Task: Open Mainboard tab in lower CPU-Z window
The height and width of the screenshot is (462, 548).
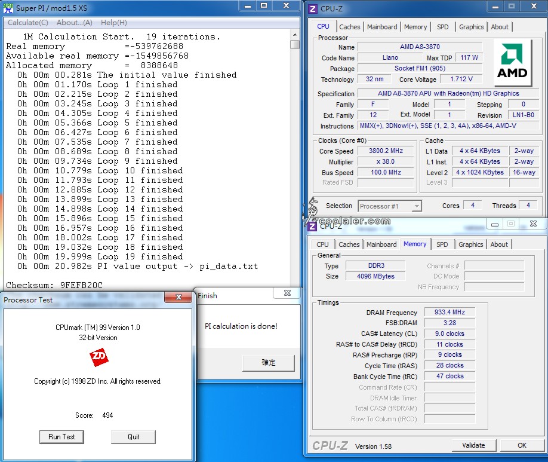Action: pos(381,244)
